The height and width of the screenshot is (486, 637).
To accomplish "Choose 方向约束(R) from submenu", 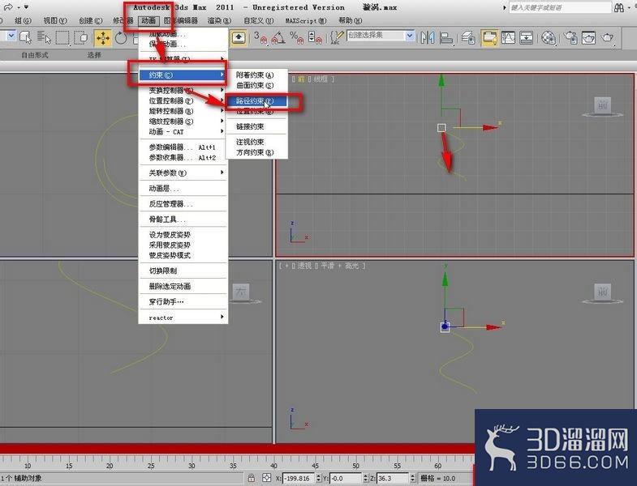I will (x=256, y=152).
